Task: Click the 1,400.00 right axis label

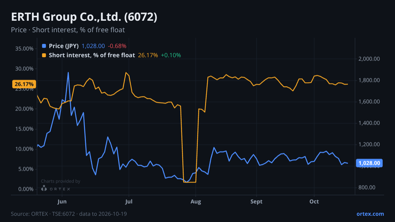Action: 369,123
